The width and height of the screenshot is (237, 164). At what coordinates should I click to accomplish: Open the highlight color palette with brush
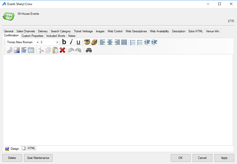(94, 42)
